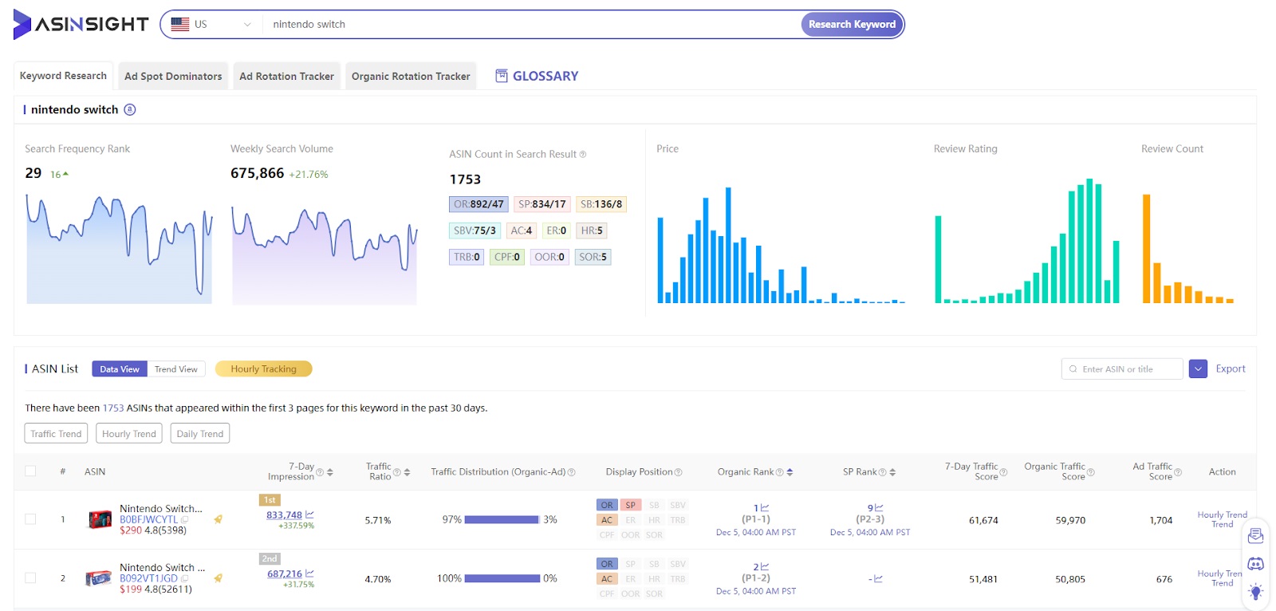
Task: Click the rocket icon in row 1
Action: [x=218, y=519]
